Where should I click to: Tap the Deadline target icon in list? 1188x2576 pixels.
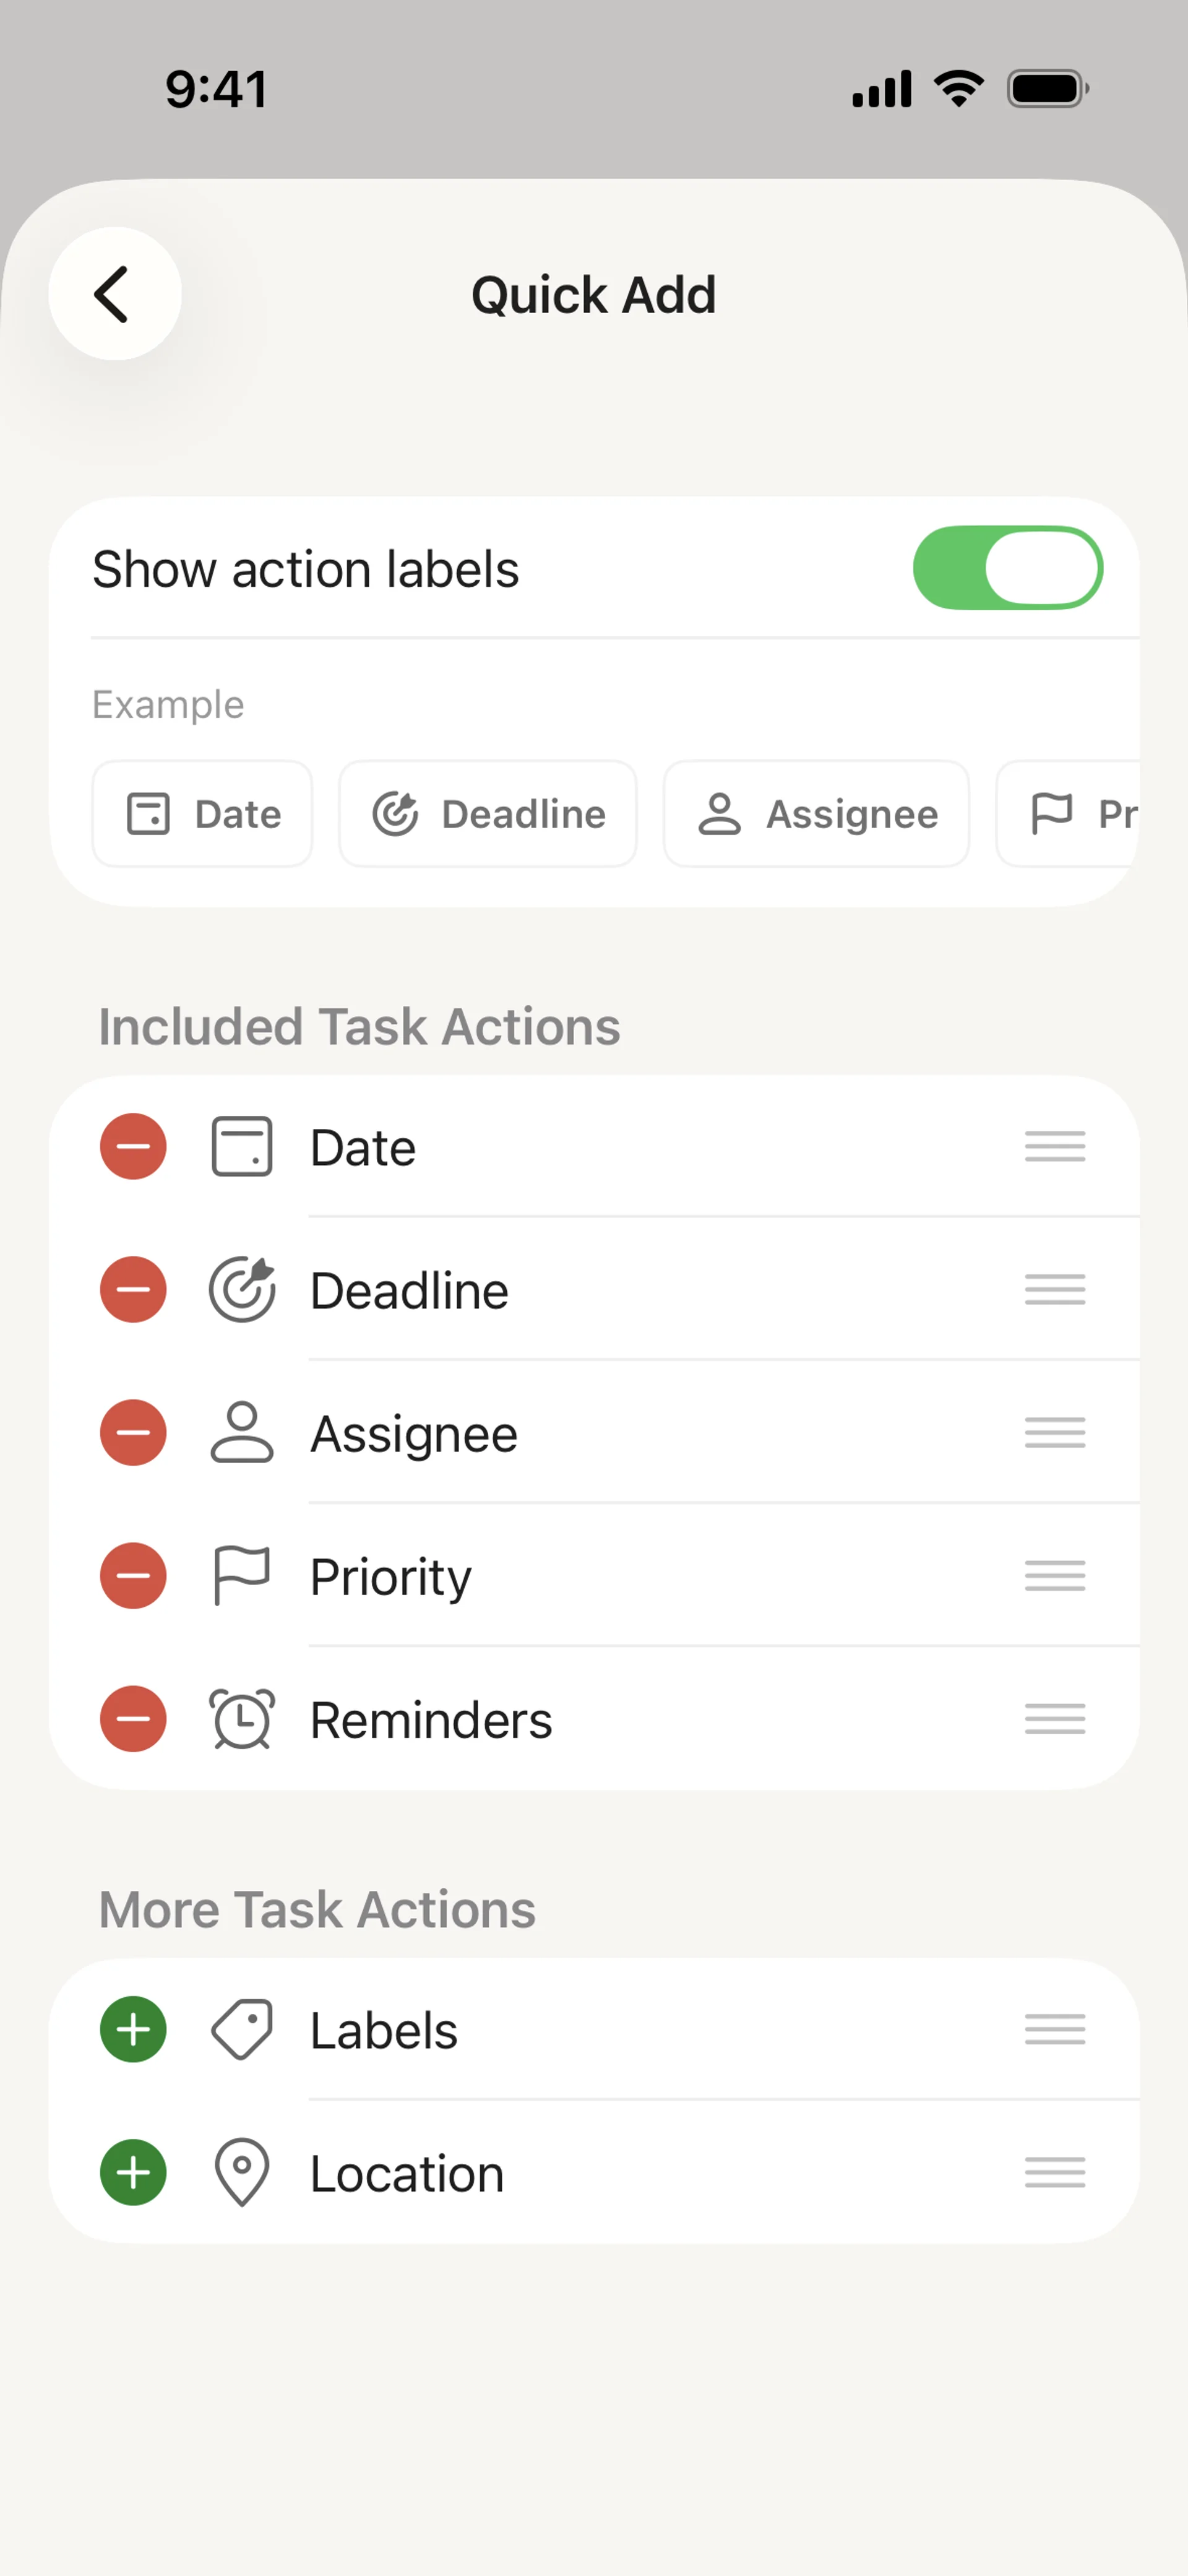[x=241, y=1289]
